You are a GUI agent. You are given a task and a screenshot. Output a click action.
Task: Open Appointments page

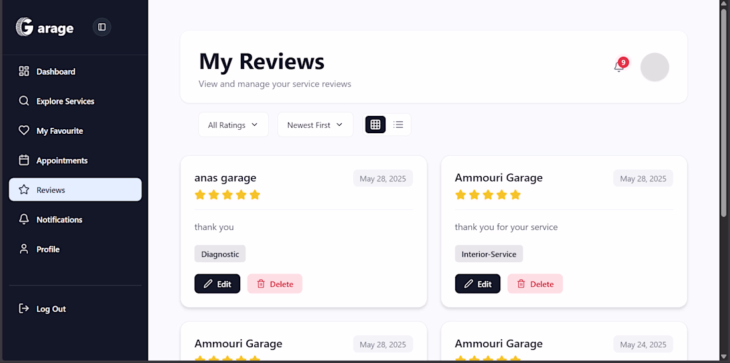75,160
